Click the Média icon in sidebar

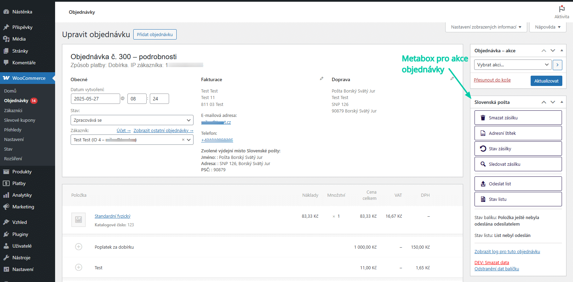pyautogui.click(x=6, y=39)
